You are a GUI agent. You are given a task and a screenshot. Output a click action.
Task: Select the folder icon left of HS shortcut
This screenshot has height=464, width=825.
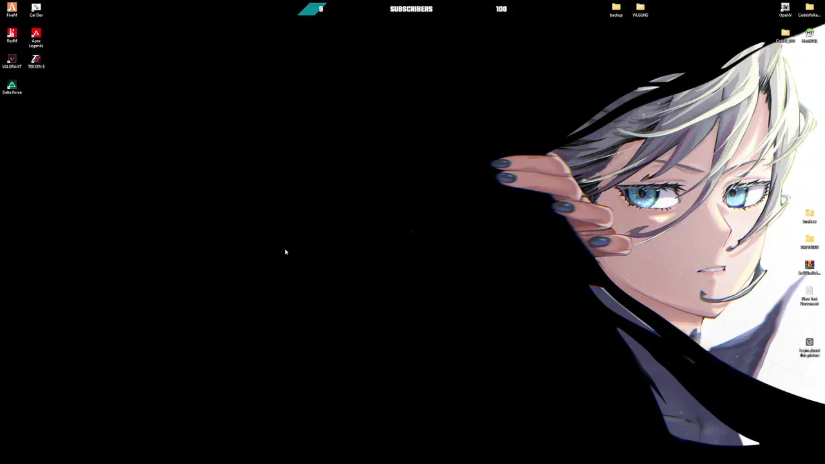point(785,35)
